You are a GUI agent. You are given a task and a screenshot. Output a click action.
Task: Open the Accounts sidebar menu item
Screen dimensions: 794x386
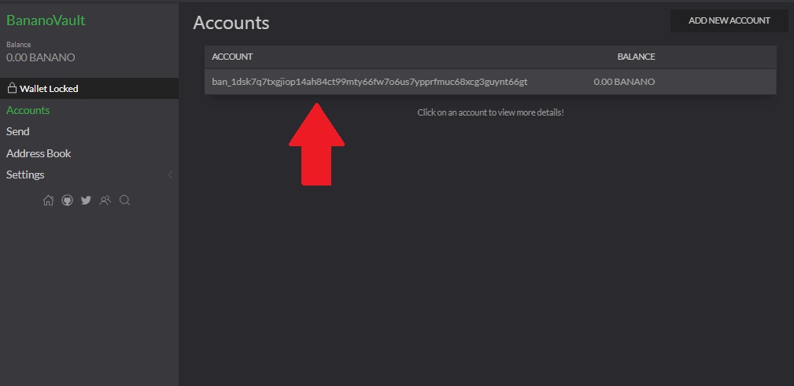pos(28,110)
